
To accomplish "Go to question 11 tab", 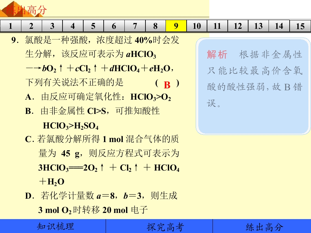I will (217, 26).
